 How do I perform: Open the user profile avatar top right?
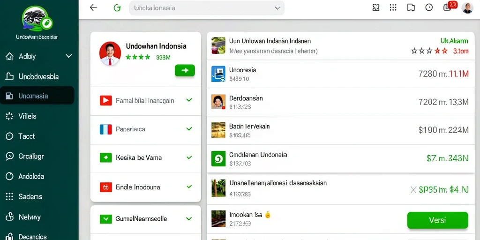(x=467, y=7)
